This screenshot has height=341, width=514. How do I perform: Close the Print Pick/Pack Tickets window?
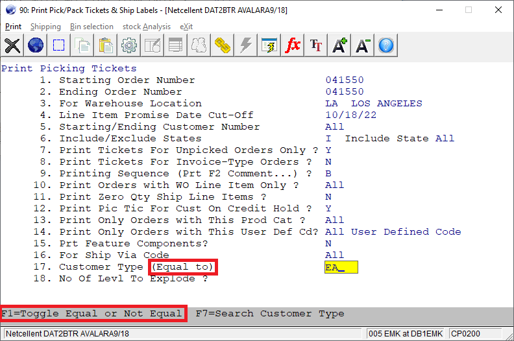click(498, 10)
